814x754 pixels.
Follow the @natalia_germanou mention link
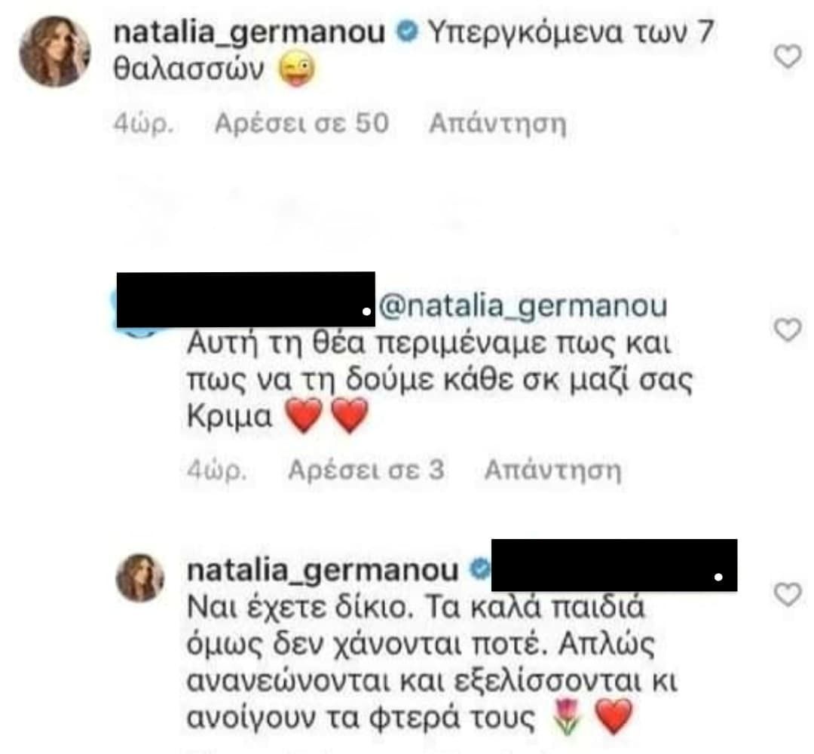pyautogui.click(x=523, y=307)
